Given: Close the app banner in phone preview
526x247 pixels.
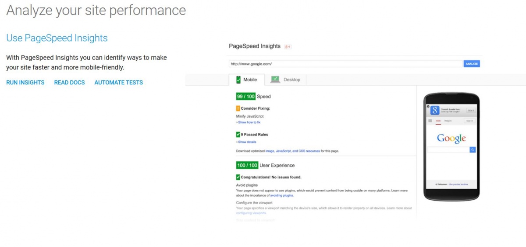Looking at the screenshot, I should (x=427, y=106).
